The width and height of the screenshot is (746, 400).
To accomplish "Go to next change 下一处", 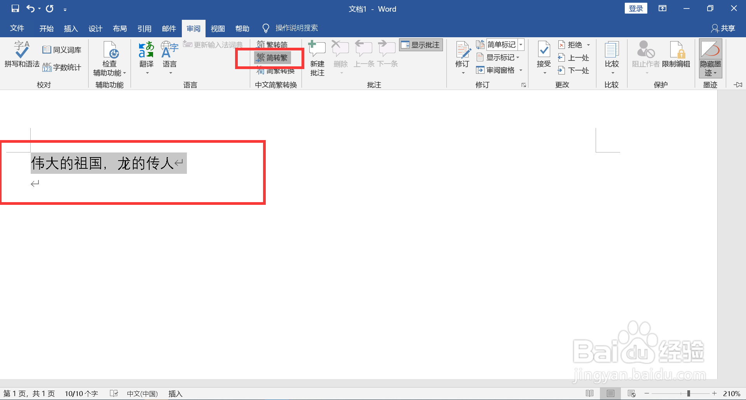I will 573,71.
